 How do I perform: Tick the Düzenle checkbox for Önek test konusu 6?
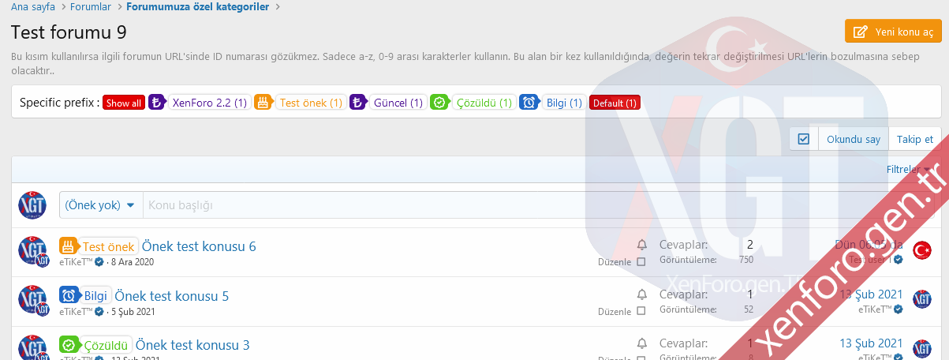pyautogui.click(x=641, y=261)
